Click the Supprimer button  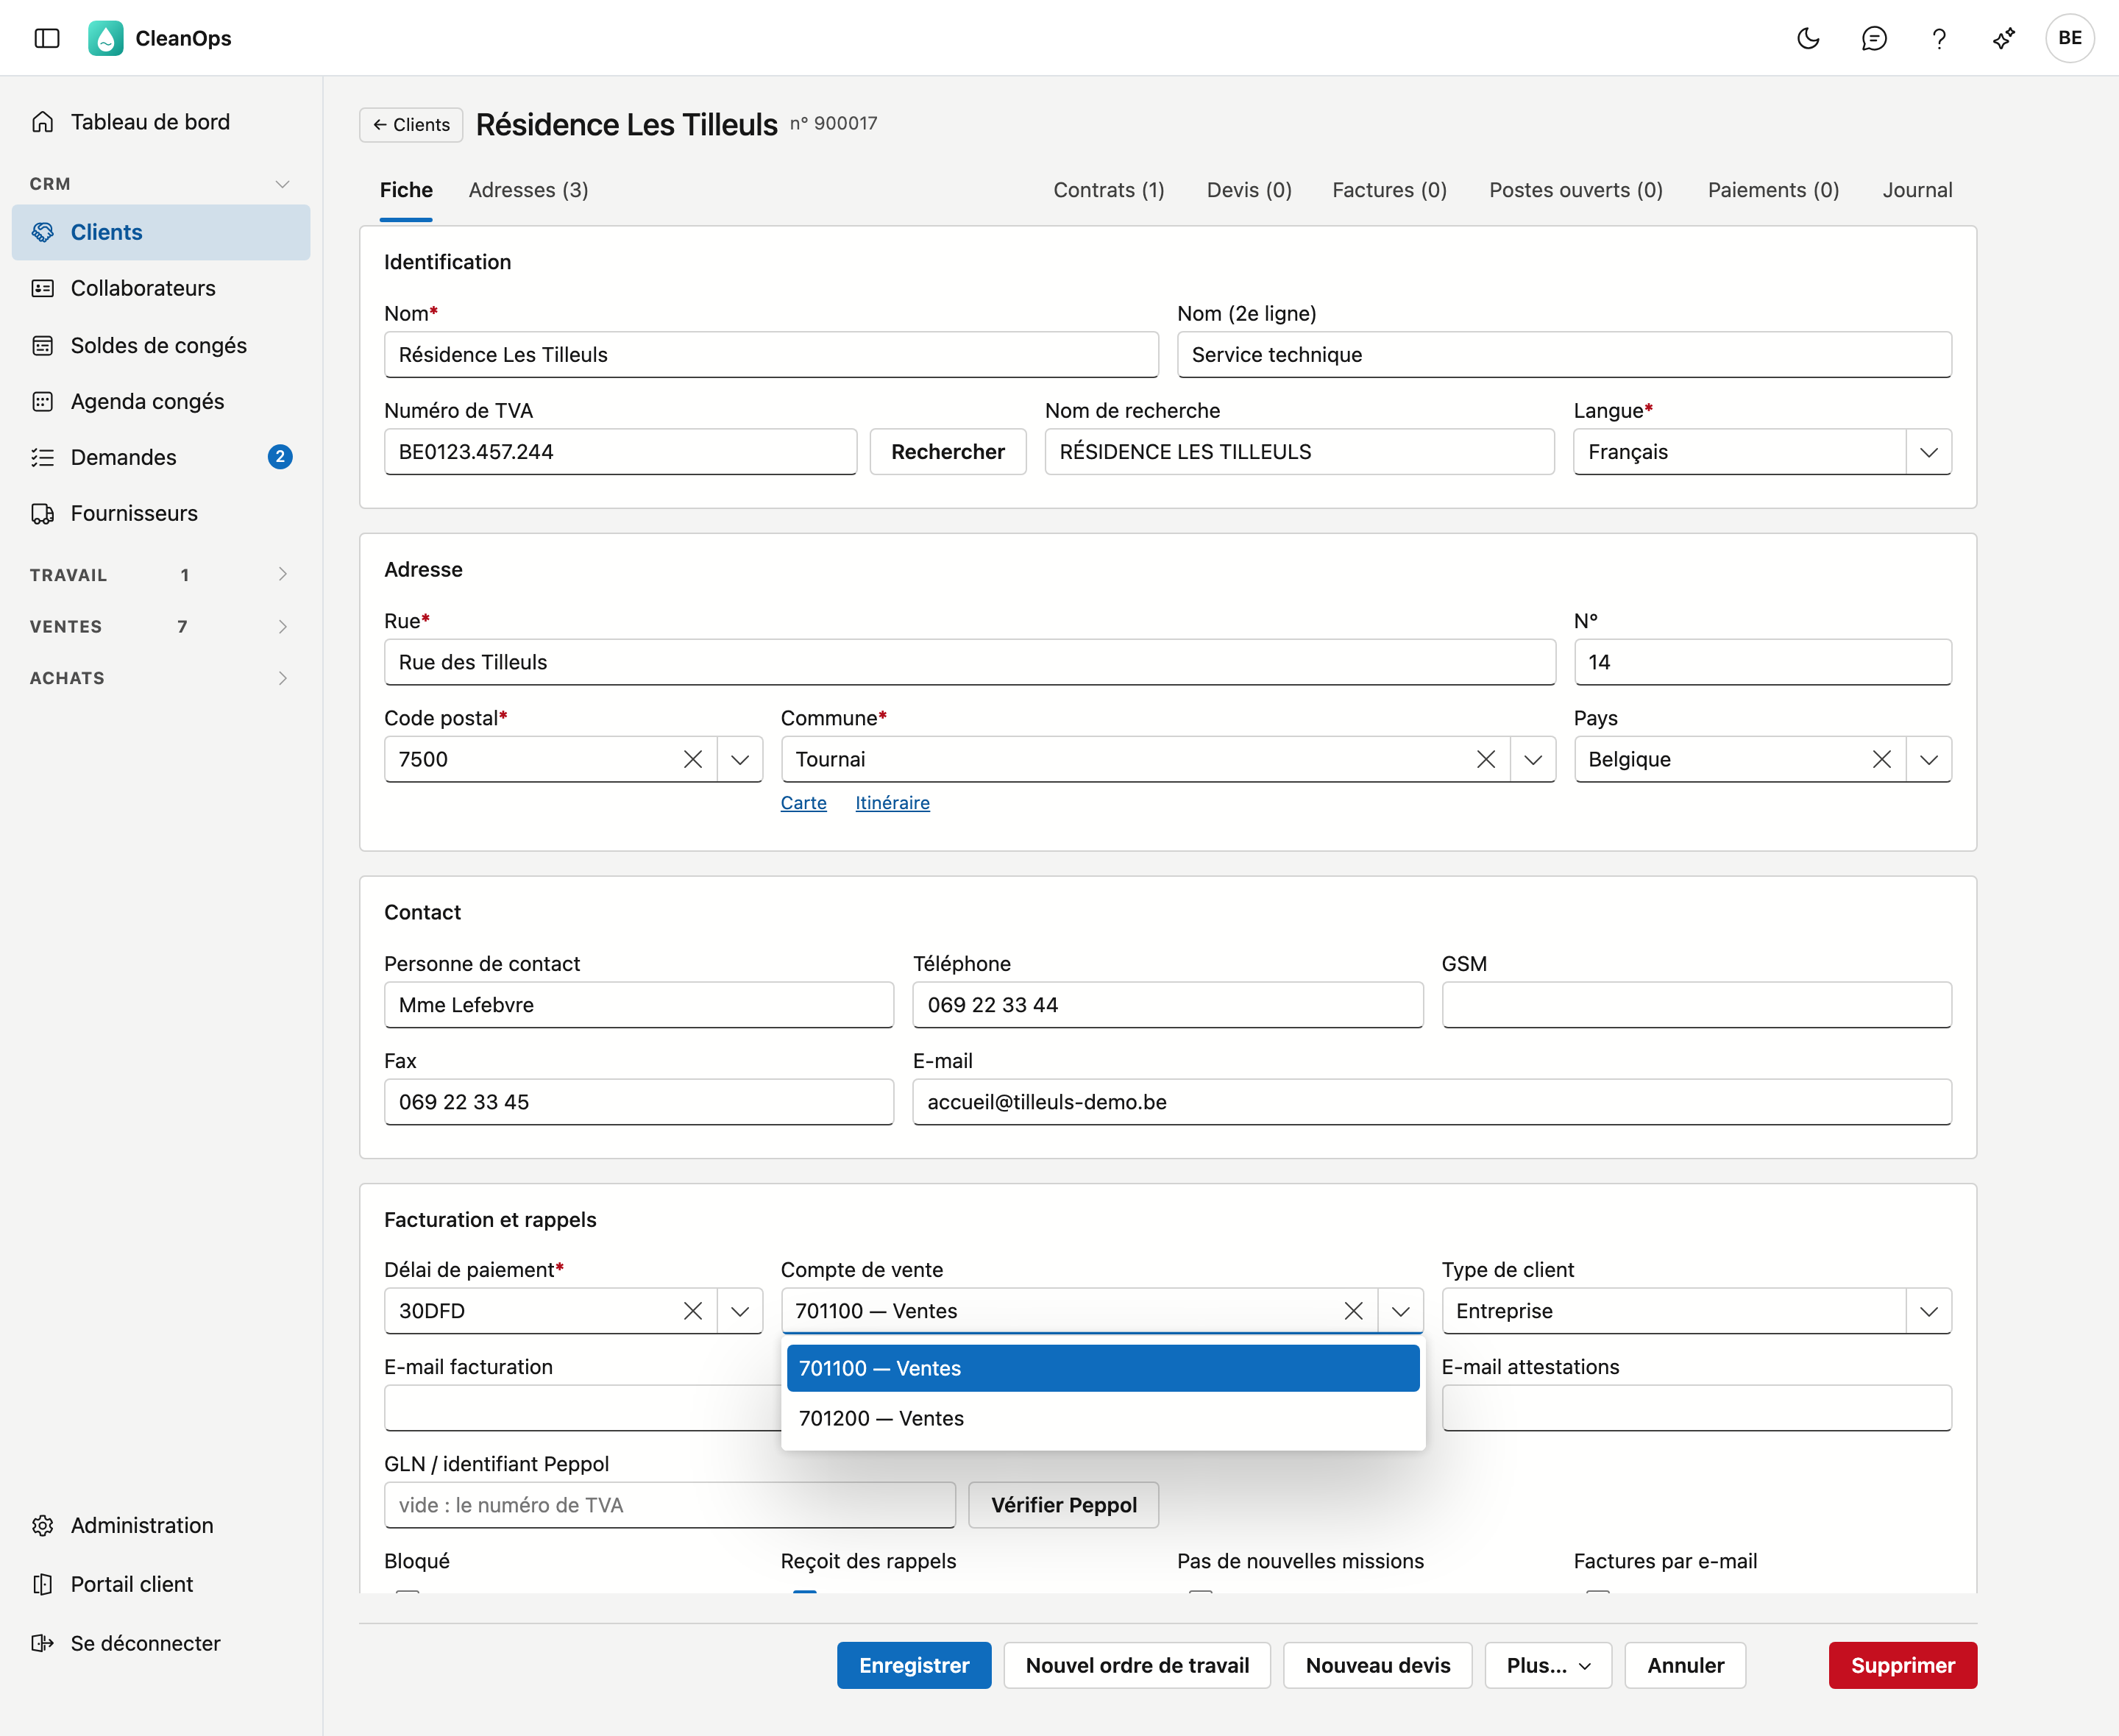pyautogui.click(x=1903, y=1665)
